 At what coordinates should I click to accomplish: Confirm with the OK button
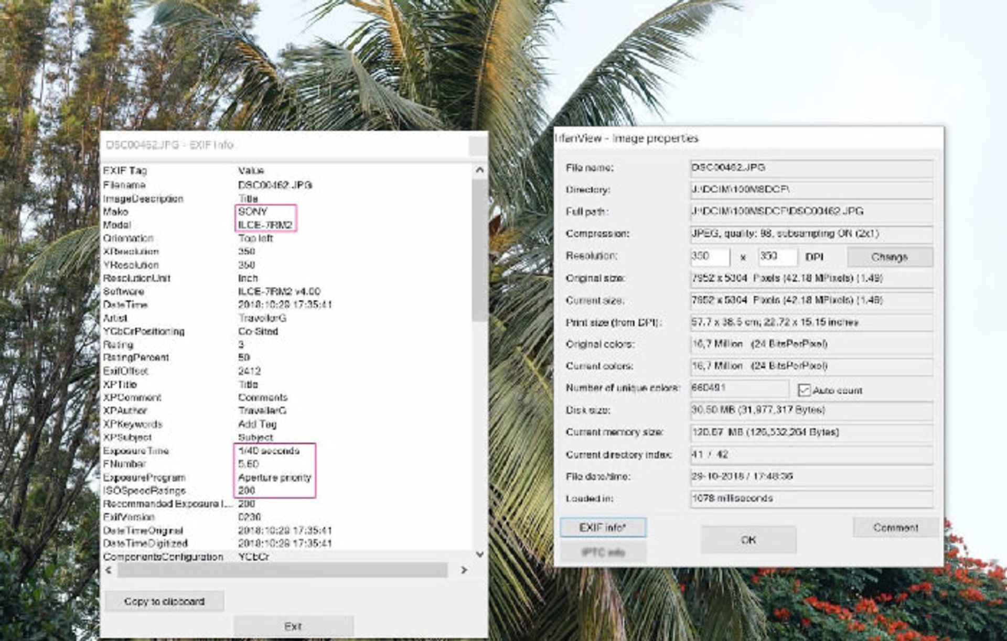click(748, 539)
